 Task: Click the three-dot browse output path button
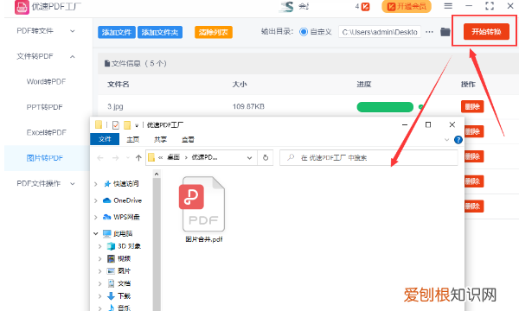429,32
